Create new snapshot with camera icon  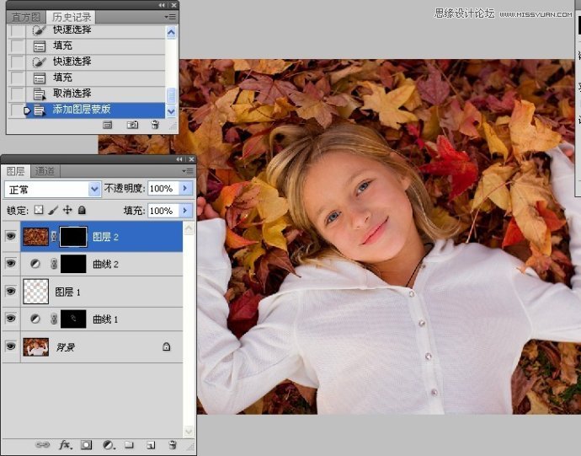pos(132,125)
